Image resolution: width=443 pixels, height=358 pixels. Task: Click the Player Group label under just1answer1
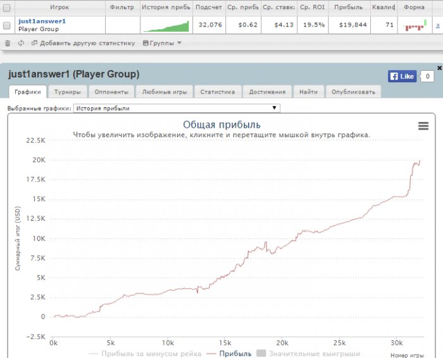[x=39, y=29]
